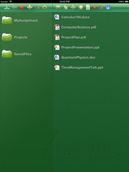The width and height of the screenshot is (129, 172).
Task: Click the PDF icon beside ProjectPlan.pdf
Action: 57,37
